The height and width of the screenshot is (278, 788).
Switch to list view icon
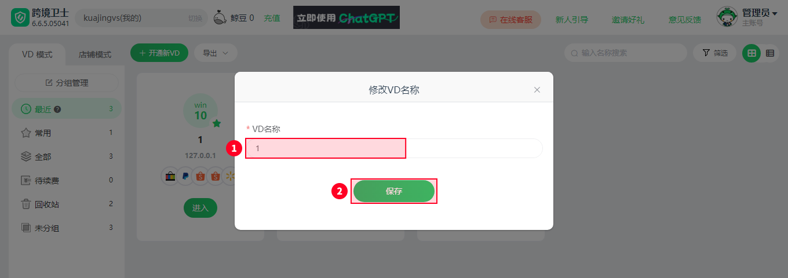[770, 53]
